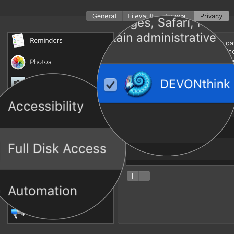Switch to the FileVault tab
This screenshot has width=234, height=234.
pyautogui.click(x=141, y=16)
